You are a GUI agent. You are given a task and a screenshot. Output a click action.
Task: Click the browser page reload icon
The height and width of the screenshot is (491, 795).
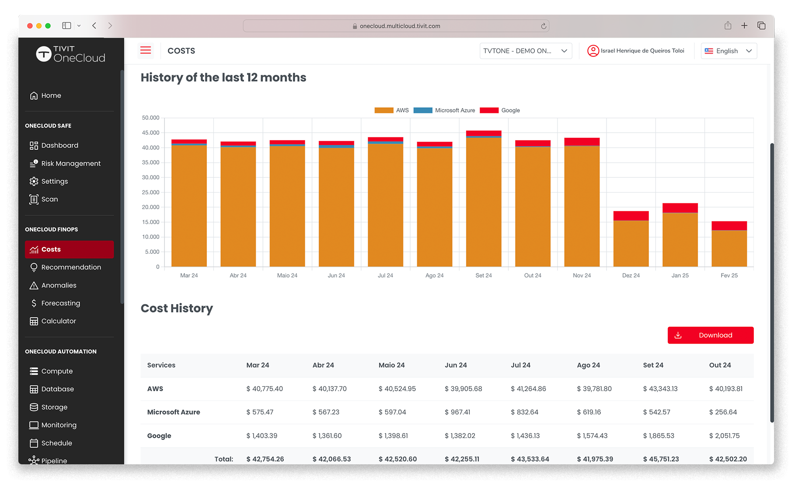point(544,26)
